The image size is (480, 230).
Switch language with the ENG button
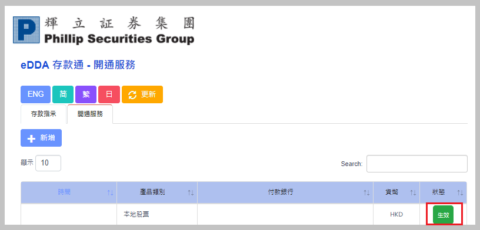point(35,94)
